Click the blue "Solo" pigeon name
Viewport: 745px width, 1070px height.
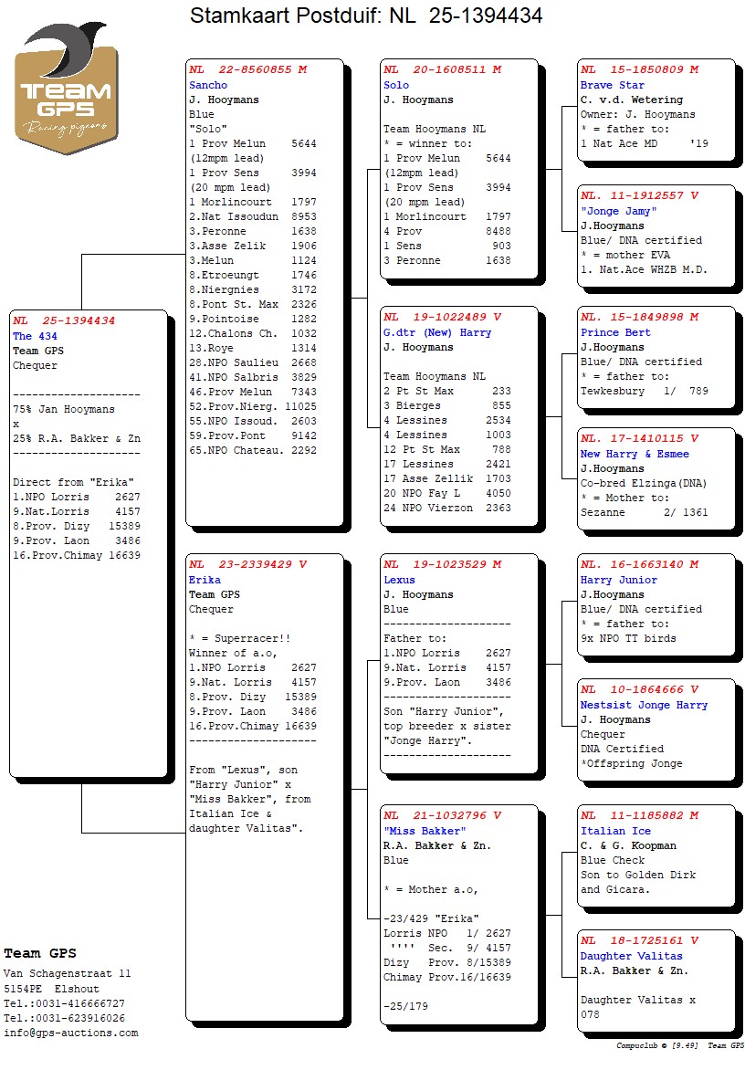(396, 85)
